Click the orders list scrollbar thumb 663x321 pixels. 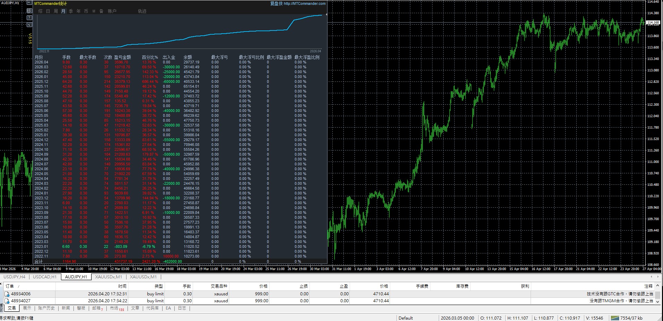pyautogui.click(x=657, y=295)
